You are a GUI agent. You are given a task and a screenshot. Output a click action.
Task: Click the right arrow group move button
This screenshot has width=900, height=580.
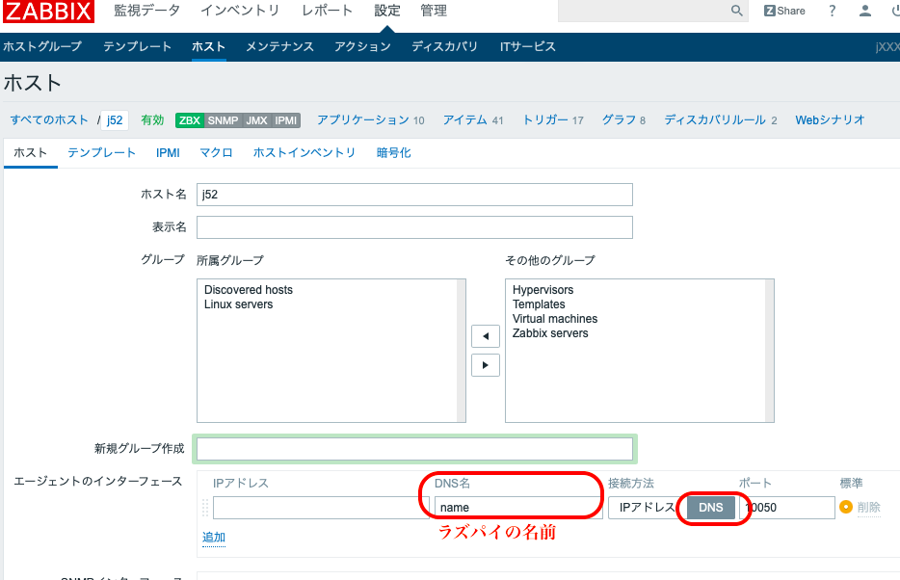pyautogui.click(x=485, y=365)
